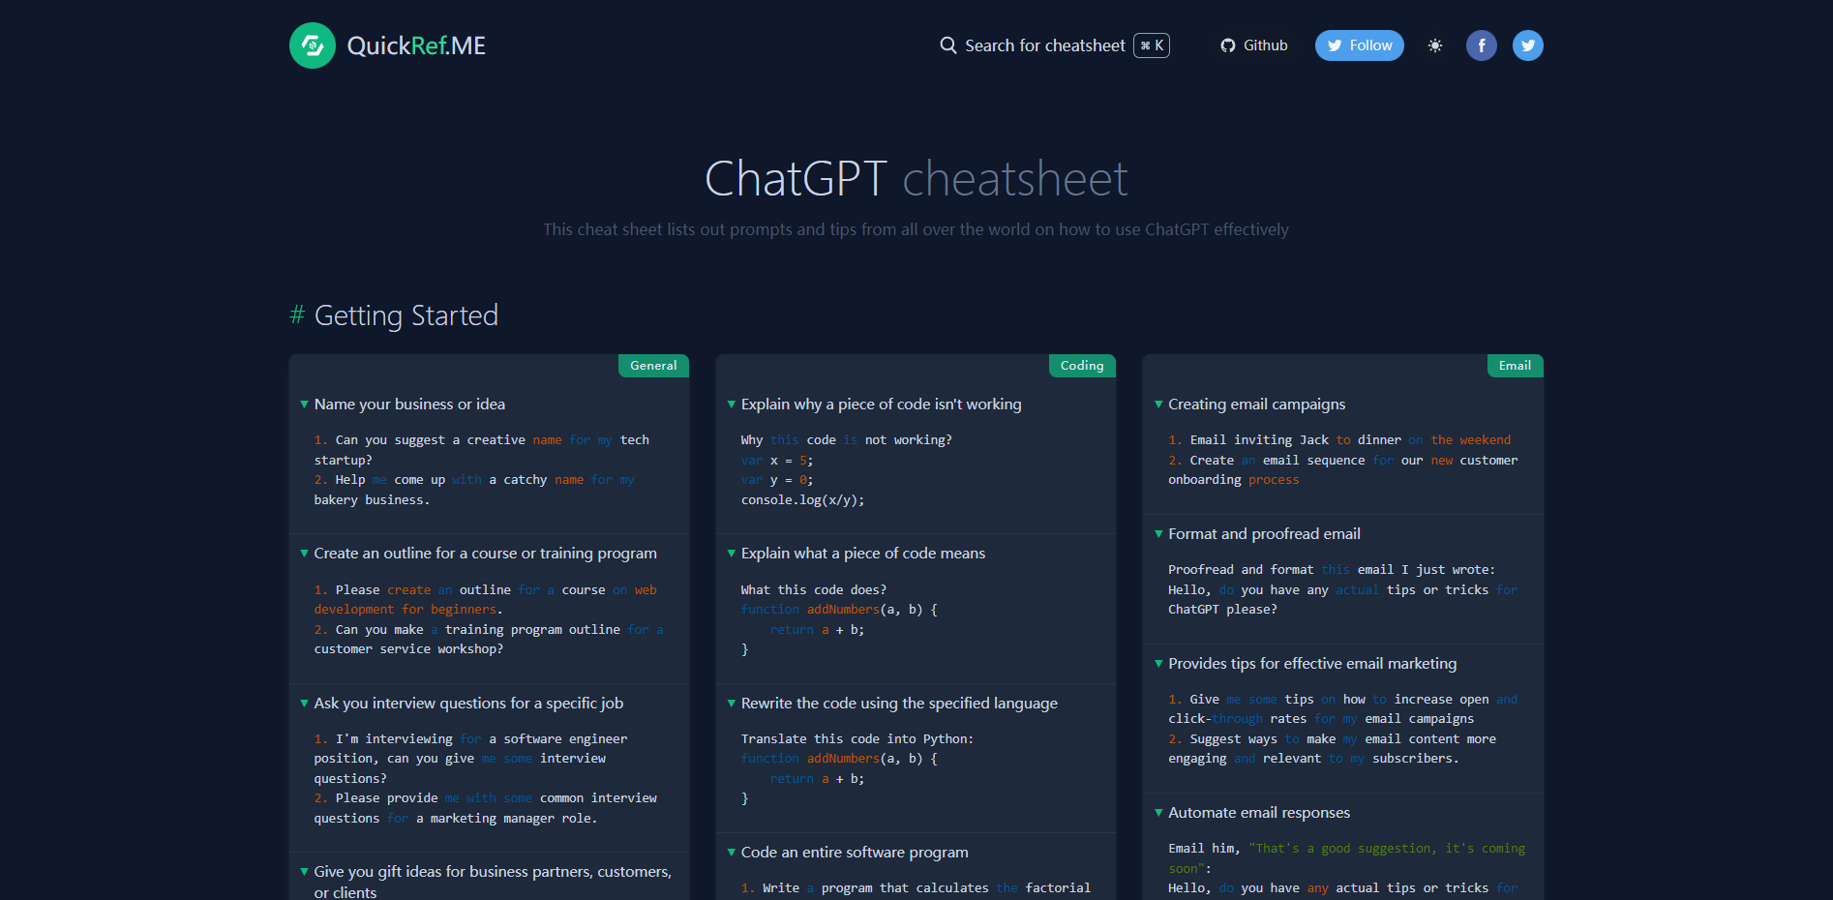Click 'Email inviting Jack to dinner' line
The height and width of the screenshot is (900, 1833).
[1339, 440]
